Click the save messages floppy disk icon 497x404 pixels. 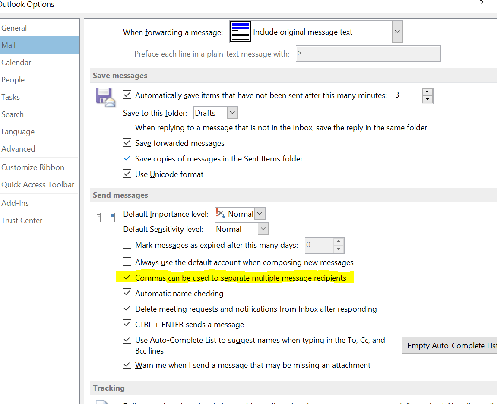point(105,98)
